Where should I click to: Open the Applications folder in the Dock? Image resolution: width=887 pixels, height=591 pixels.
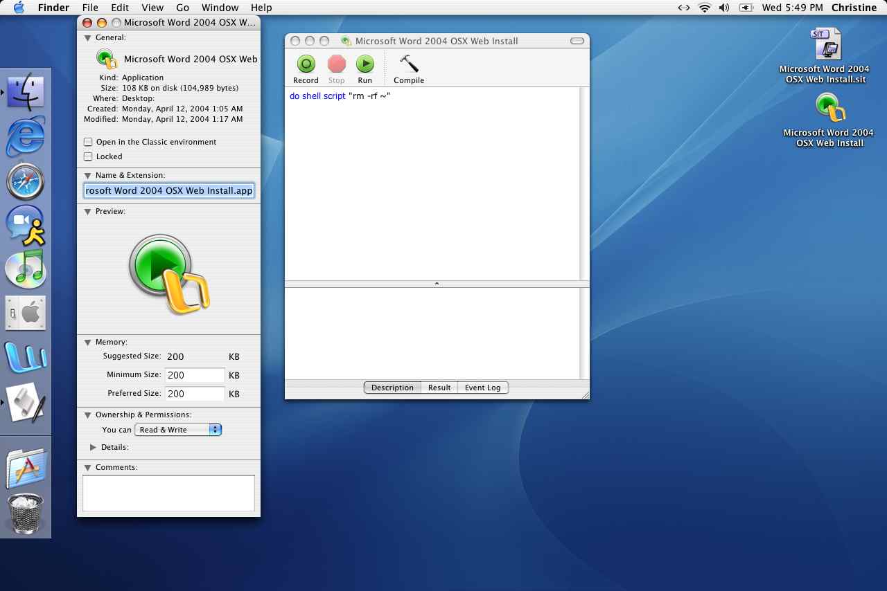26,466
